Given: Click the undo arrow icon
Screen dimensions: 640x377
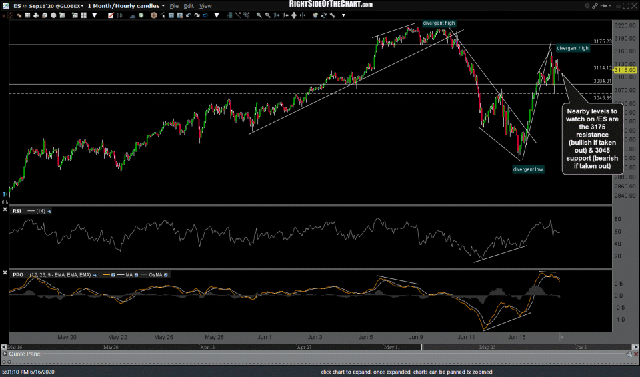Looking at the screenshot, I should tap(189, 15).
